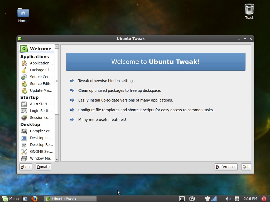
Task: Click the Show Desktop panel icon
Action: 25,199
